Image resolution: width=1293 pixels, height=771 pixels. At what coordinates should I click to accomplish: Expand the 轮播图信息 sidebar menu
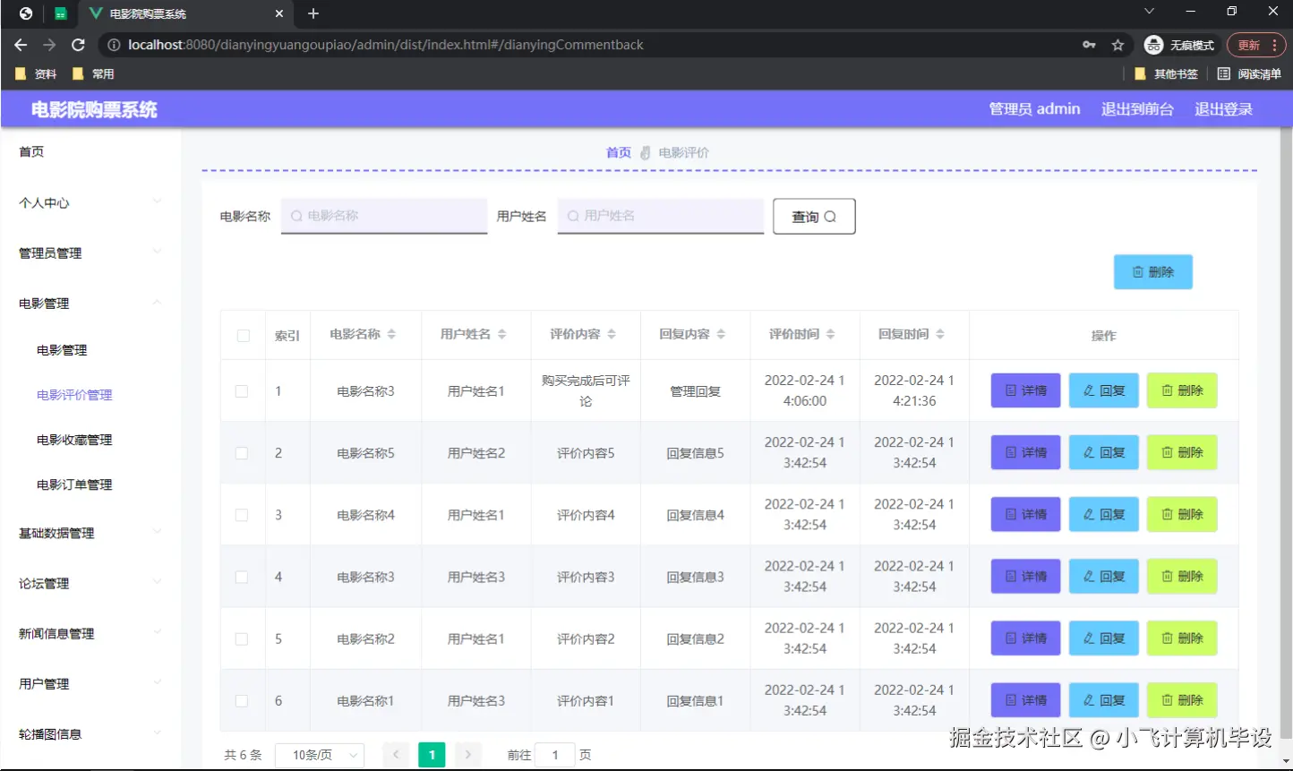[x=90, y=733]
